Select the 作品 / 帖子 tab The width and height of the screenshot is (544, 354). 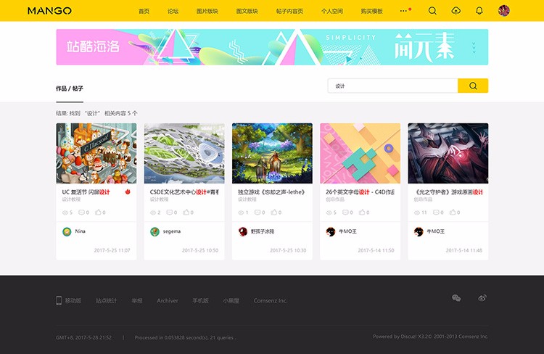click(x=70, y=88)
